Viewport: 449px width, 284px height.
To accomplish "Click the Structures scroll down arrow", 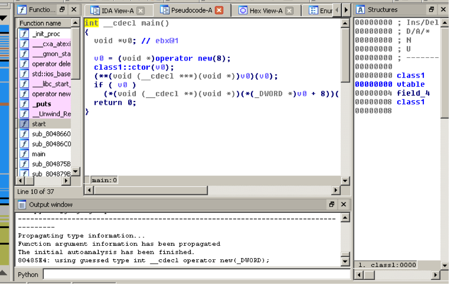I will pyautogui.click(x=444, y=266).
